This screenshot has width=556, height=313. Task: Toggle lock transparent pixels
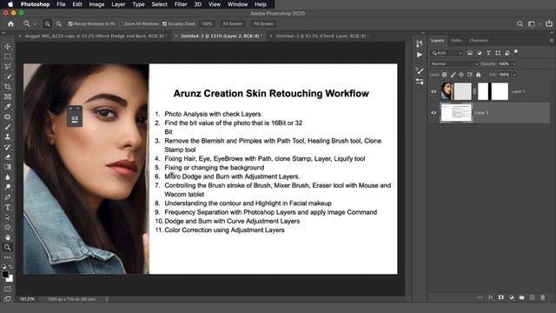[444, 75]
